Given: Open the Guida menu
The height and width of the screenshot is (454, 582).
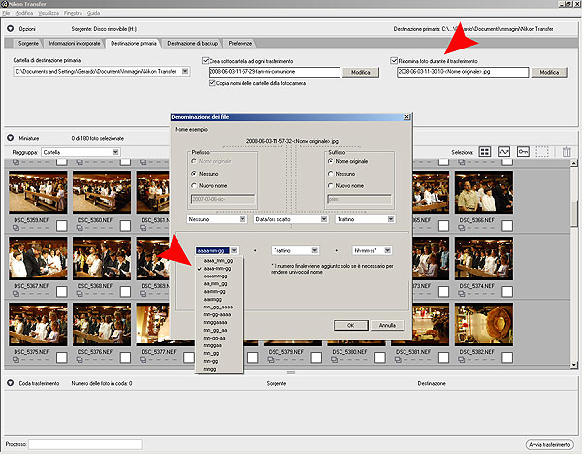Looking at the screenshot, I should (x=93, y=13).
